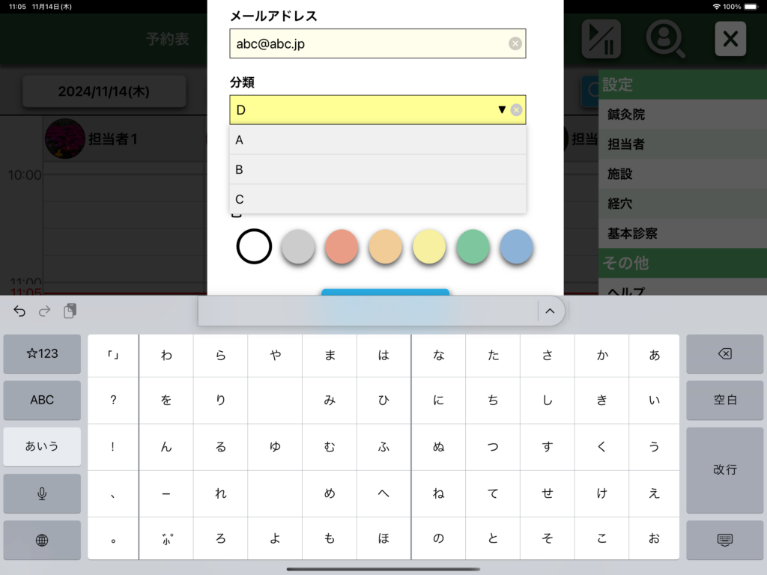
Task: Tap the clipboard paste icon on keyboard
Action: [x=70, y=311]
